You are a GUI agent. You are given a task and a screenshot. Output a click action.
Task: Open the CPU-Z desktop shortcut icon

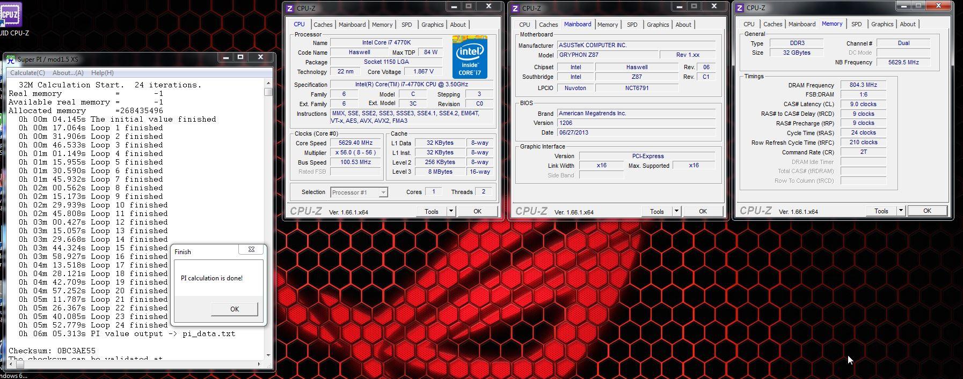point(11,14)
